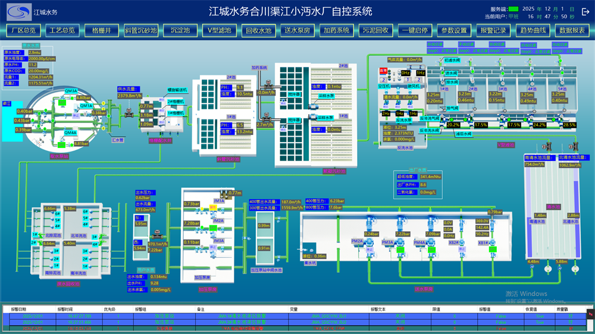Toggle the QM1A 停止 status button

76,116
